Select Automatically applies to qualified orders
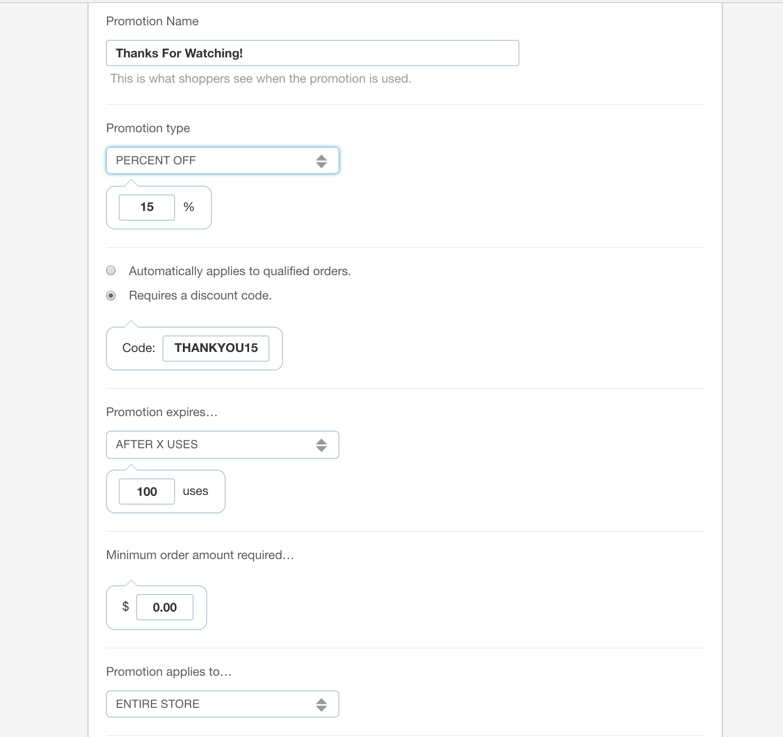The height and width of the screenshot is (737, 783). pyautogui.click(x=111, y=270)
